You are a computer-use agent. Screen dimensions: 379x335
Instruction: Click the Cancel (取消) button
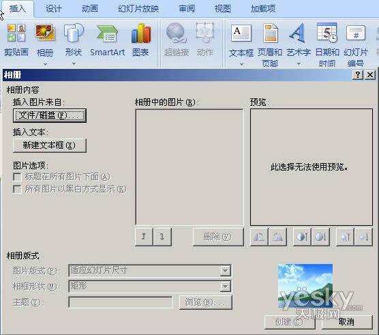347,322
